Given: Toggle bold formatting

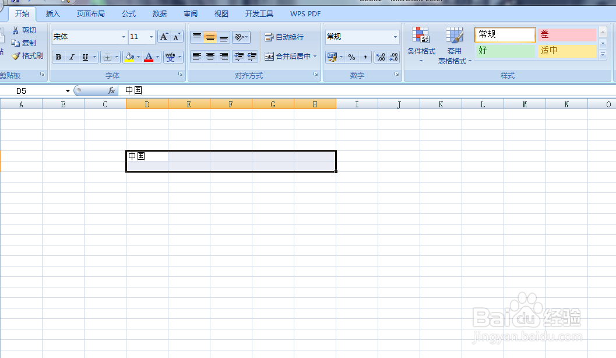Looking at the screenshot, I should click(x=58, y=57).
